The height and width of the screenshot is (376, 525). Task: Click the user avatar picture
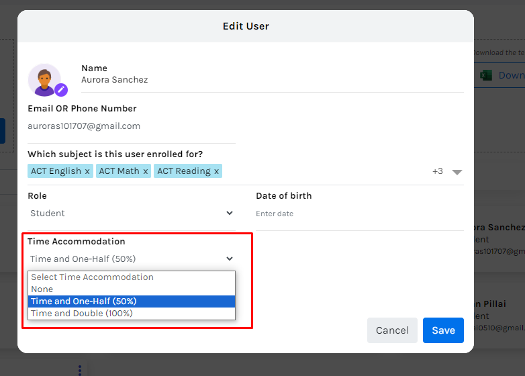[x=44, y=79]
